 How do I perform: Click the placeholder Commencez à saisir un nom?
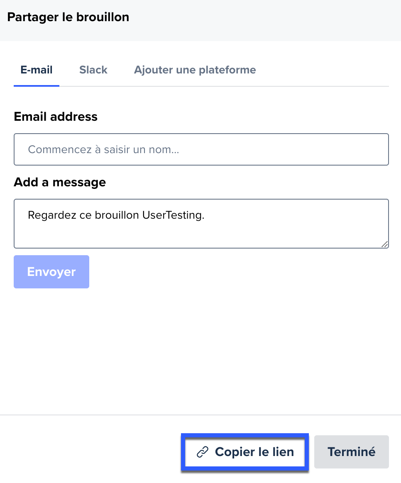(103, 149)
